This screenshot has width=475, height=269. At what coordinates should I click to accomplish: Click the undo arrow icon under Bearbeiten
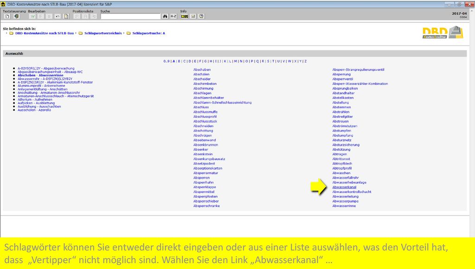point(58,16)
